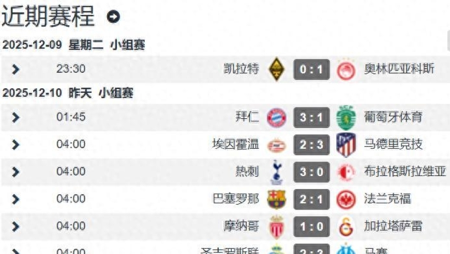This screenshot has height=254, width=450.
Task: Open the 0:1 score for 凯拉特 match
Action: (311, 70)
